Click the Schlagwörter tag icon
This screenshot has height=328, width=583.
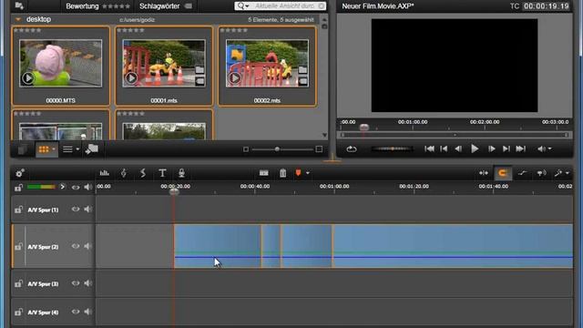coord(189,6)
